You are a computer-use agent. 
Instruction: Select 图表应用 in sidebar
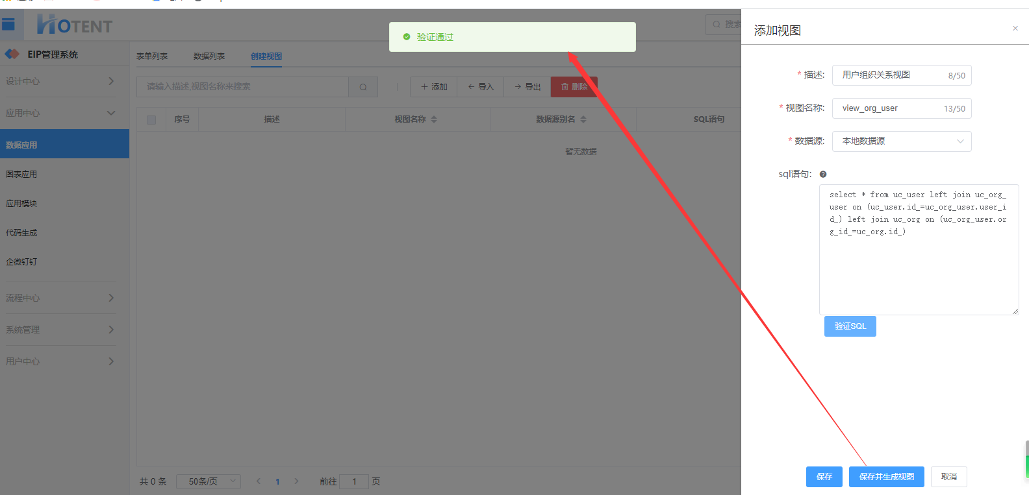tap(65, 174)
